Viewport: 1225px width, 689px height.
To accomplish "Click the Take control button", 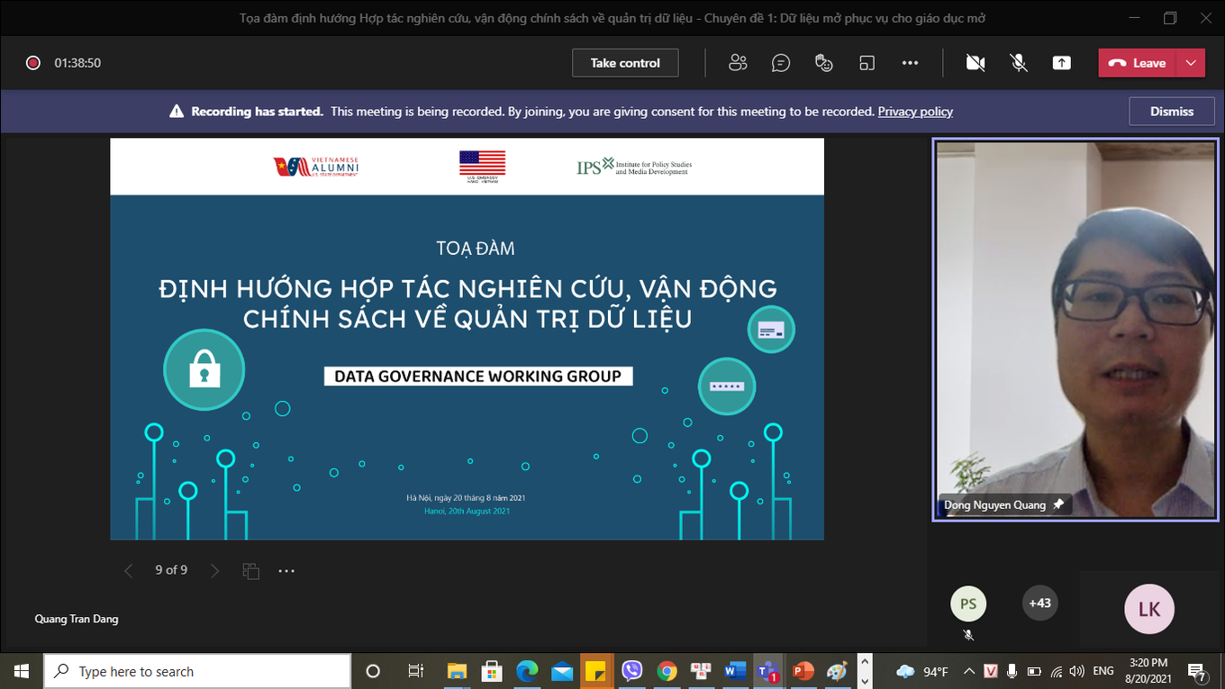I will (x=625, y=63).
